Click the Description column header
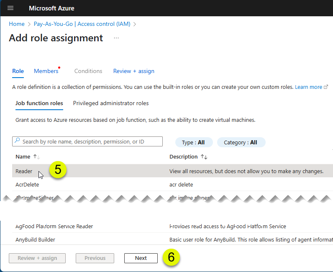333x272 pixels. click(x=184, y=157)
